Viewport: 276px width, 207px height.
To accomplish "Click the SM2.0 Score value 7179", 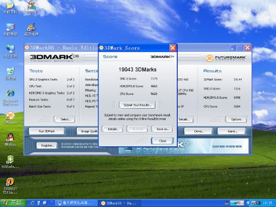I will 154,79.
